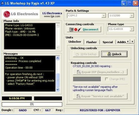Click the Messages scrollbar thumb
Viewport: 139px width, 115px height.
[58, 80]
